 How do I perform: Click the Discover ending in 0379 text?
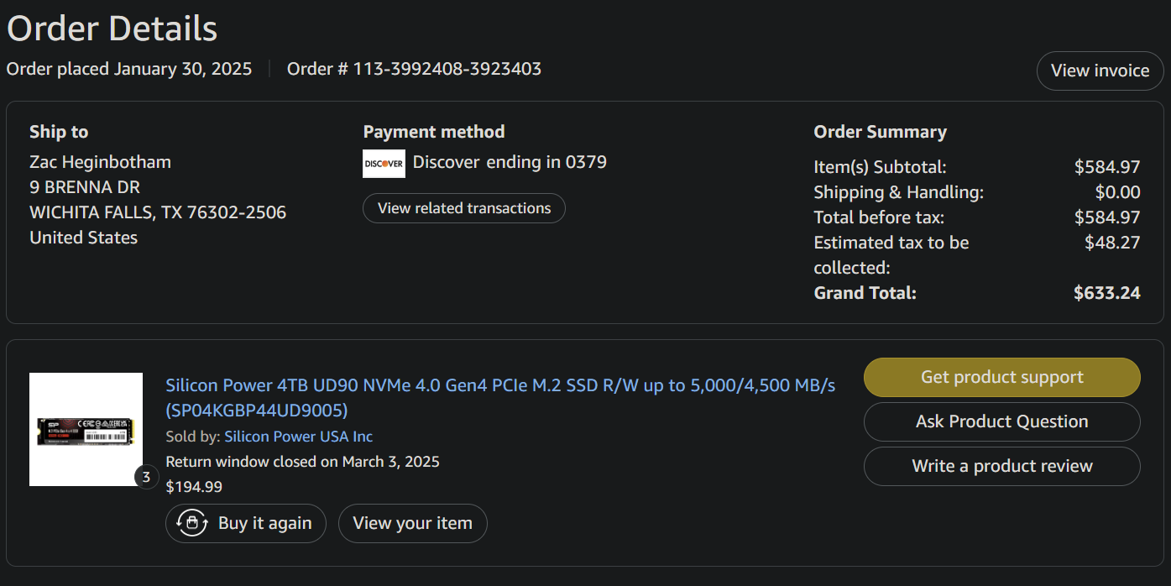[510, 162]
